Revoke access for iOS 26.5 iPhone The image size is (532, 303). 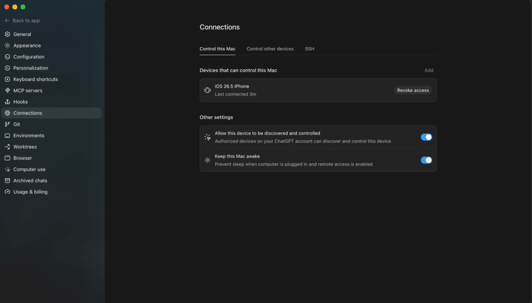point(413,90)
